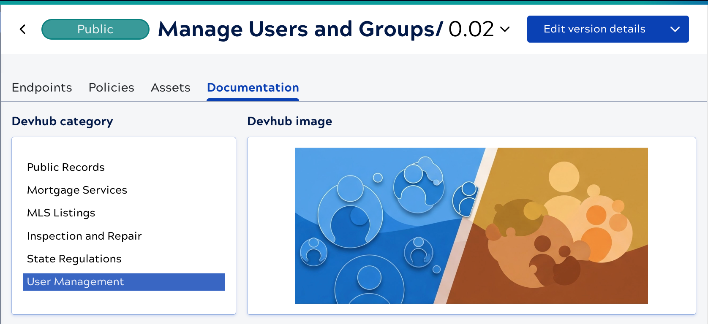Select Mortgage Services in the category list
The height and width of the screenshot is (324, 708).
click(77, 190)
